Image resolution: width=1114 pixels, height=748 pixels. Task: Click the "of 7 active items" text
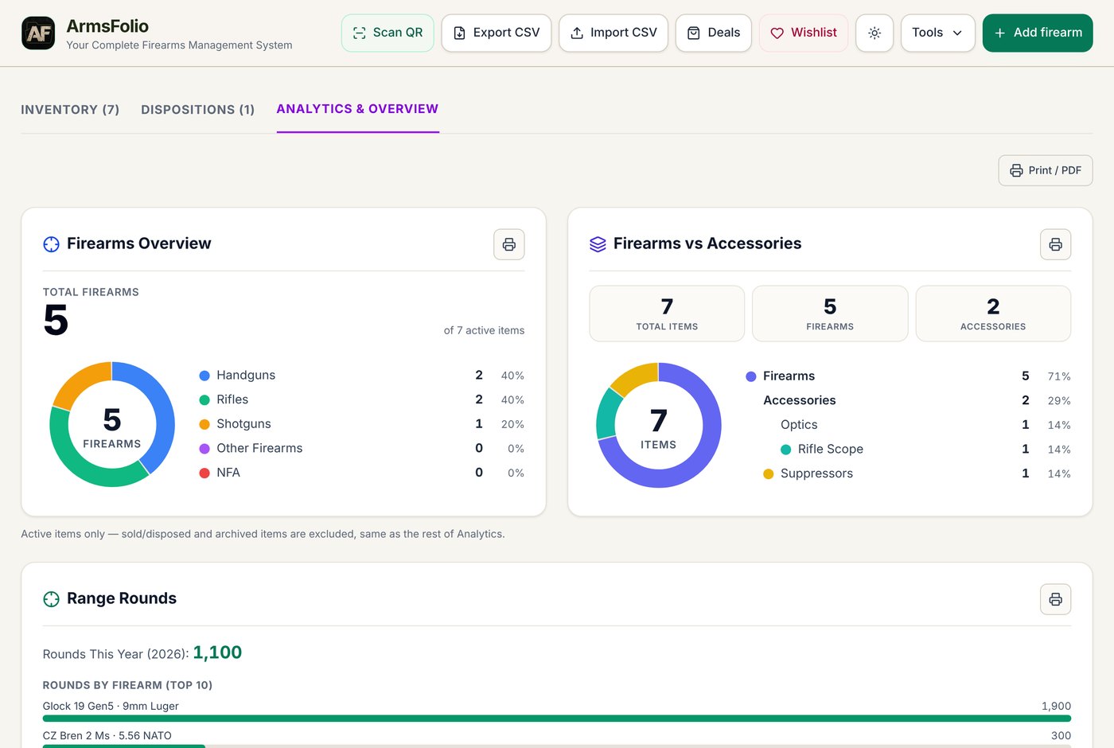coord(484,330)
